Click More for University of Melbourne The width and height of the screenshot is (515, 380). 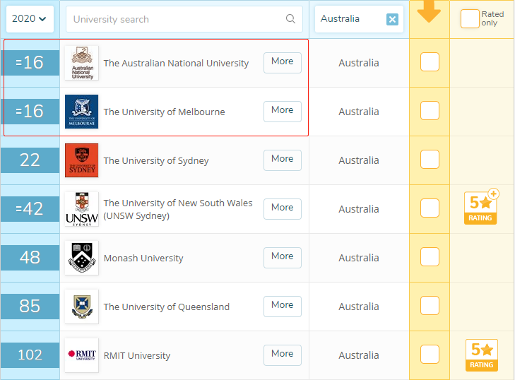(282, 112)
